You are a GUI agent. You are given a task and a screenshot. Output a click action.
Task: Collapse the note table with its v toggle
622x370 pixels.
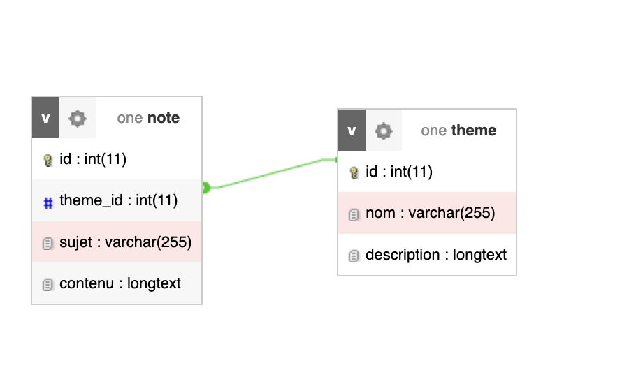(45, 118)
